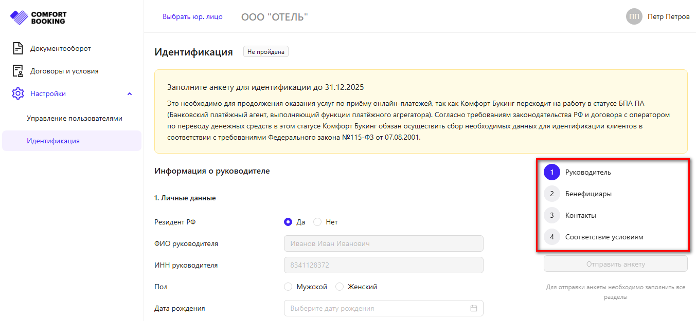Select Женский gender radio button
The width and height of the screenshot is (696, 321).
click(x=340, y=287)
